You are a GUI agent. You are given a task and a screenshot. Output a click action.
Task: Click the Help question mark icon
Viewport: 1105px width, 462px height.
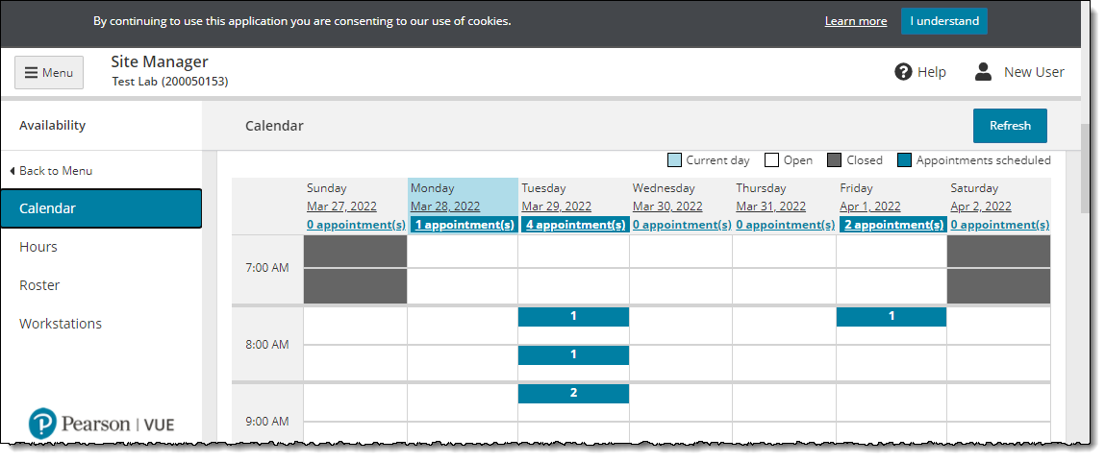coord(903,72)
